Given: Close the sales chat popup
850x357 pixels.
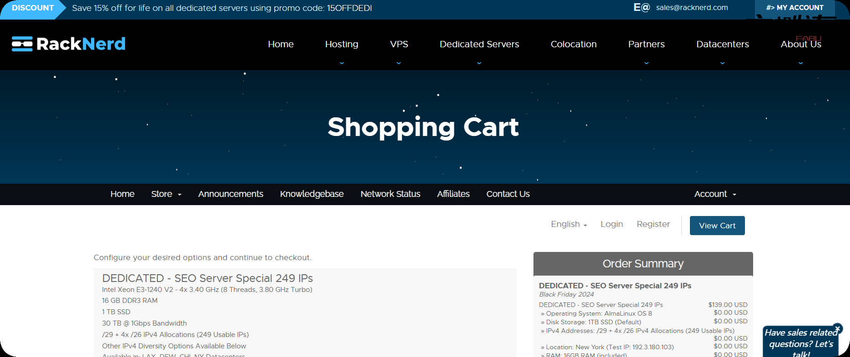Looking at the screenshot, I should coord(837,328).
